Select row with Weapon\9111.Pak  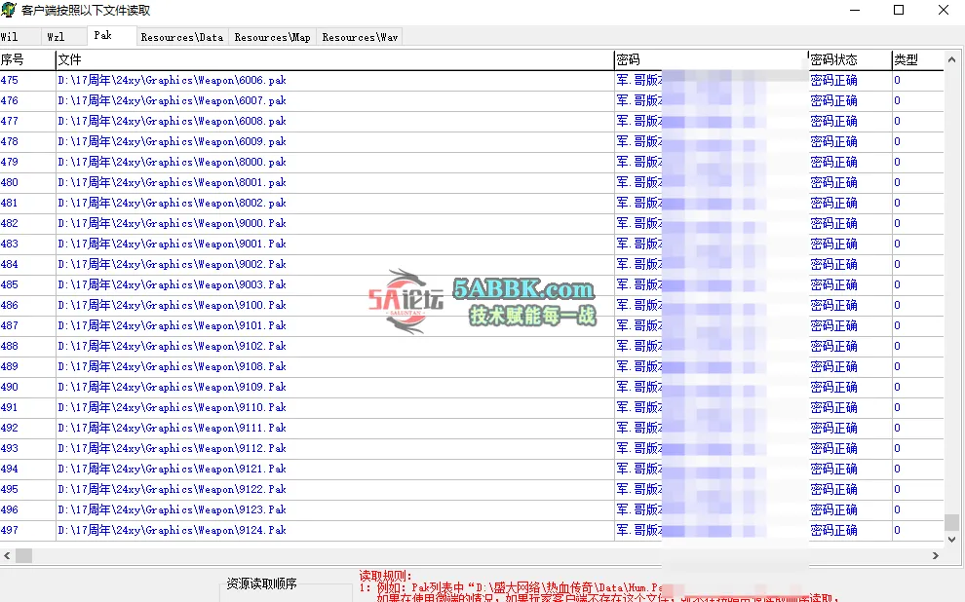tap(472, 428)
